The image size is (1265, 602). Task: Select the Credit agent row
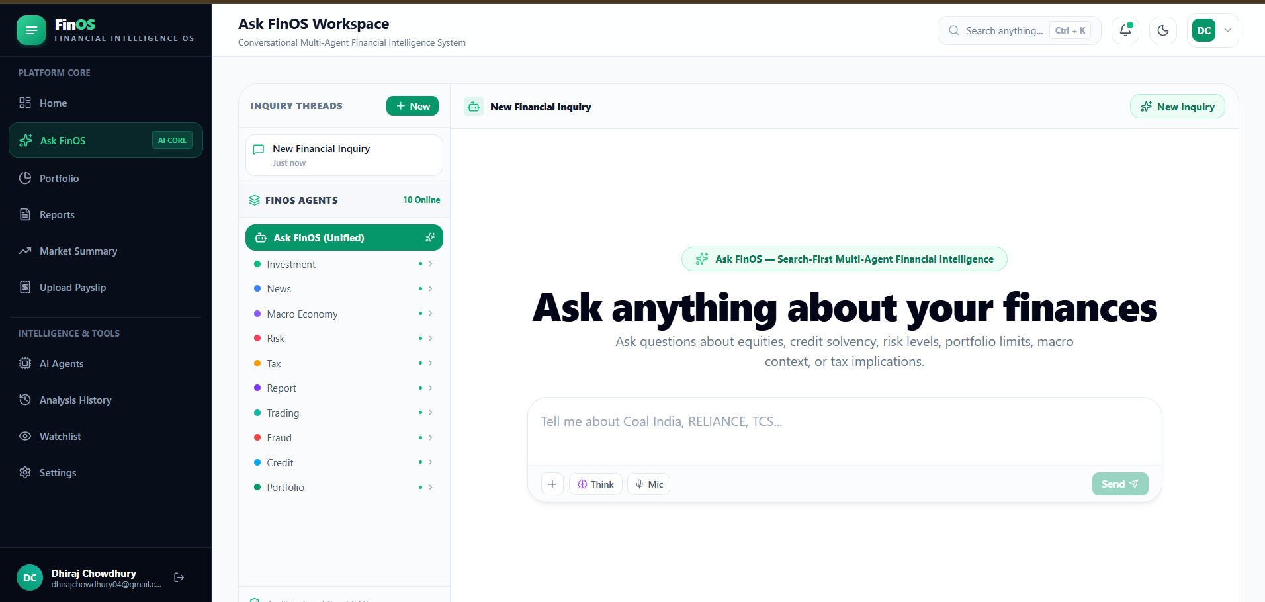point(344,462)
